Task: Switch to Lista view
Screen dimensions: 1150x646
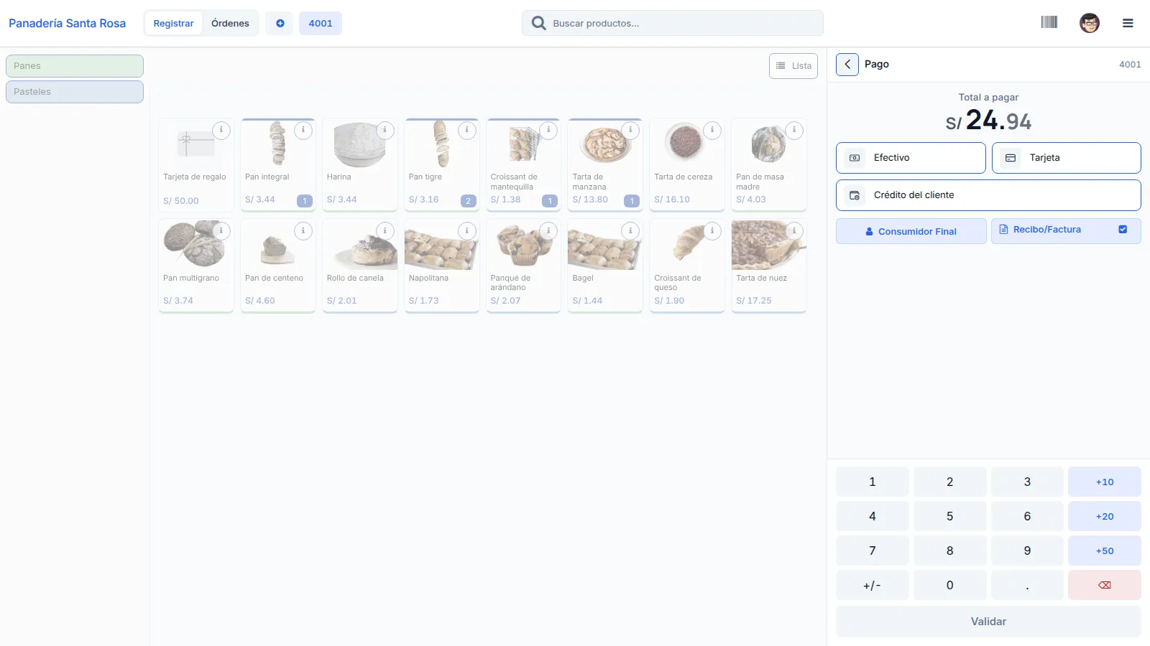Action: (x=793, y=66)
